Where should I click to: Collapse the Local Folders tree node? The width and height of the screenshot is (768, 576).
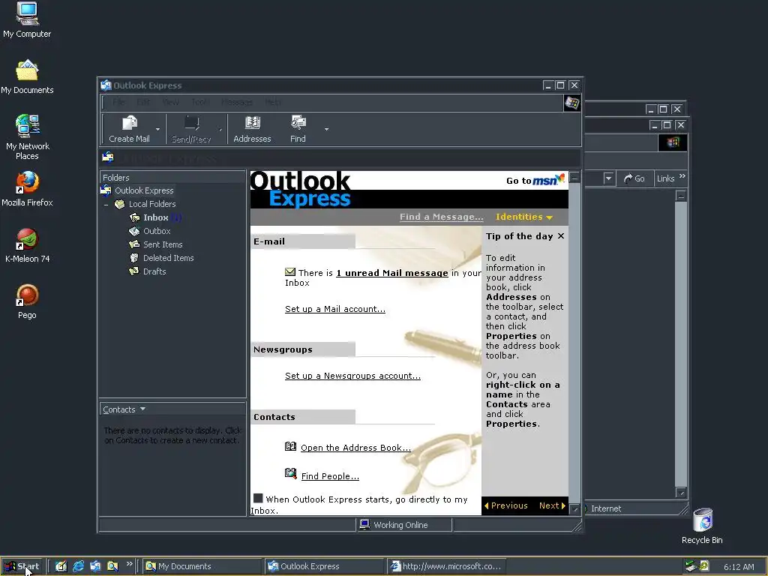[106, 205]
